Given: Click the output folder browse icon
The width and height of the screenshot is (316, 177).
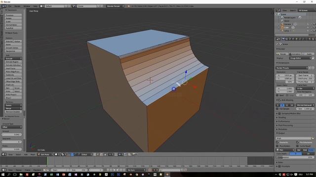Looking at the screenshot, I should 313,138.
